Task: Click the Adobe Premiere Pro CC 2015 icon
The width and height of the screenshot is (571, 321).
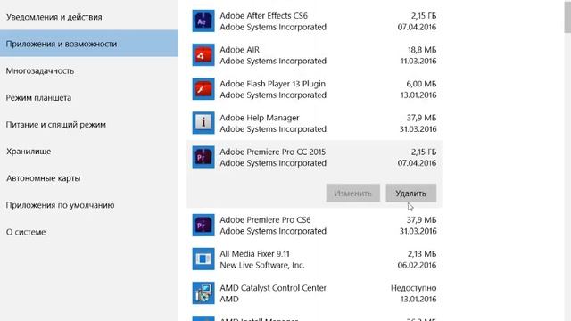Action: coord(203,157)
